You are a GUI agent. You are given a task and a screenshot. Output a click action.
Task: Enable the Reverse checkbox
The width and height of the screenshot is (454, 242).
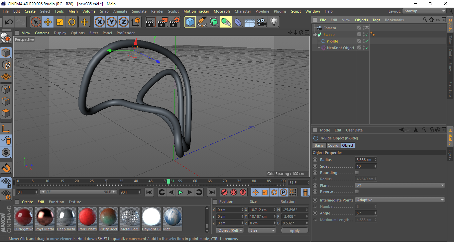coord(357,192)
